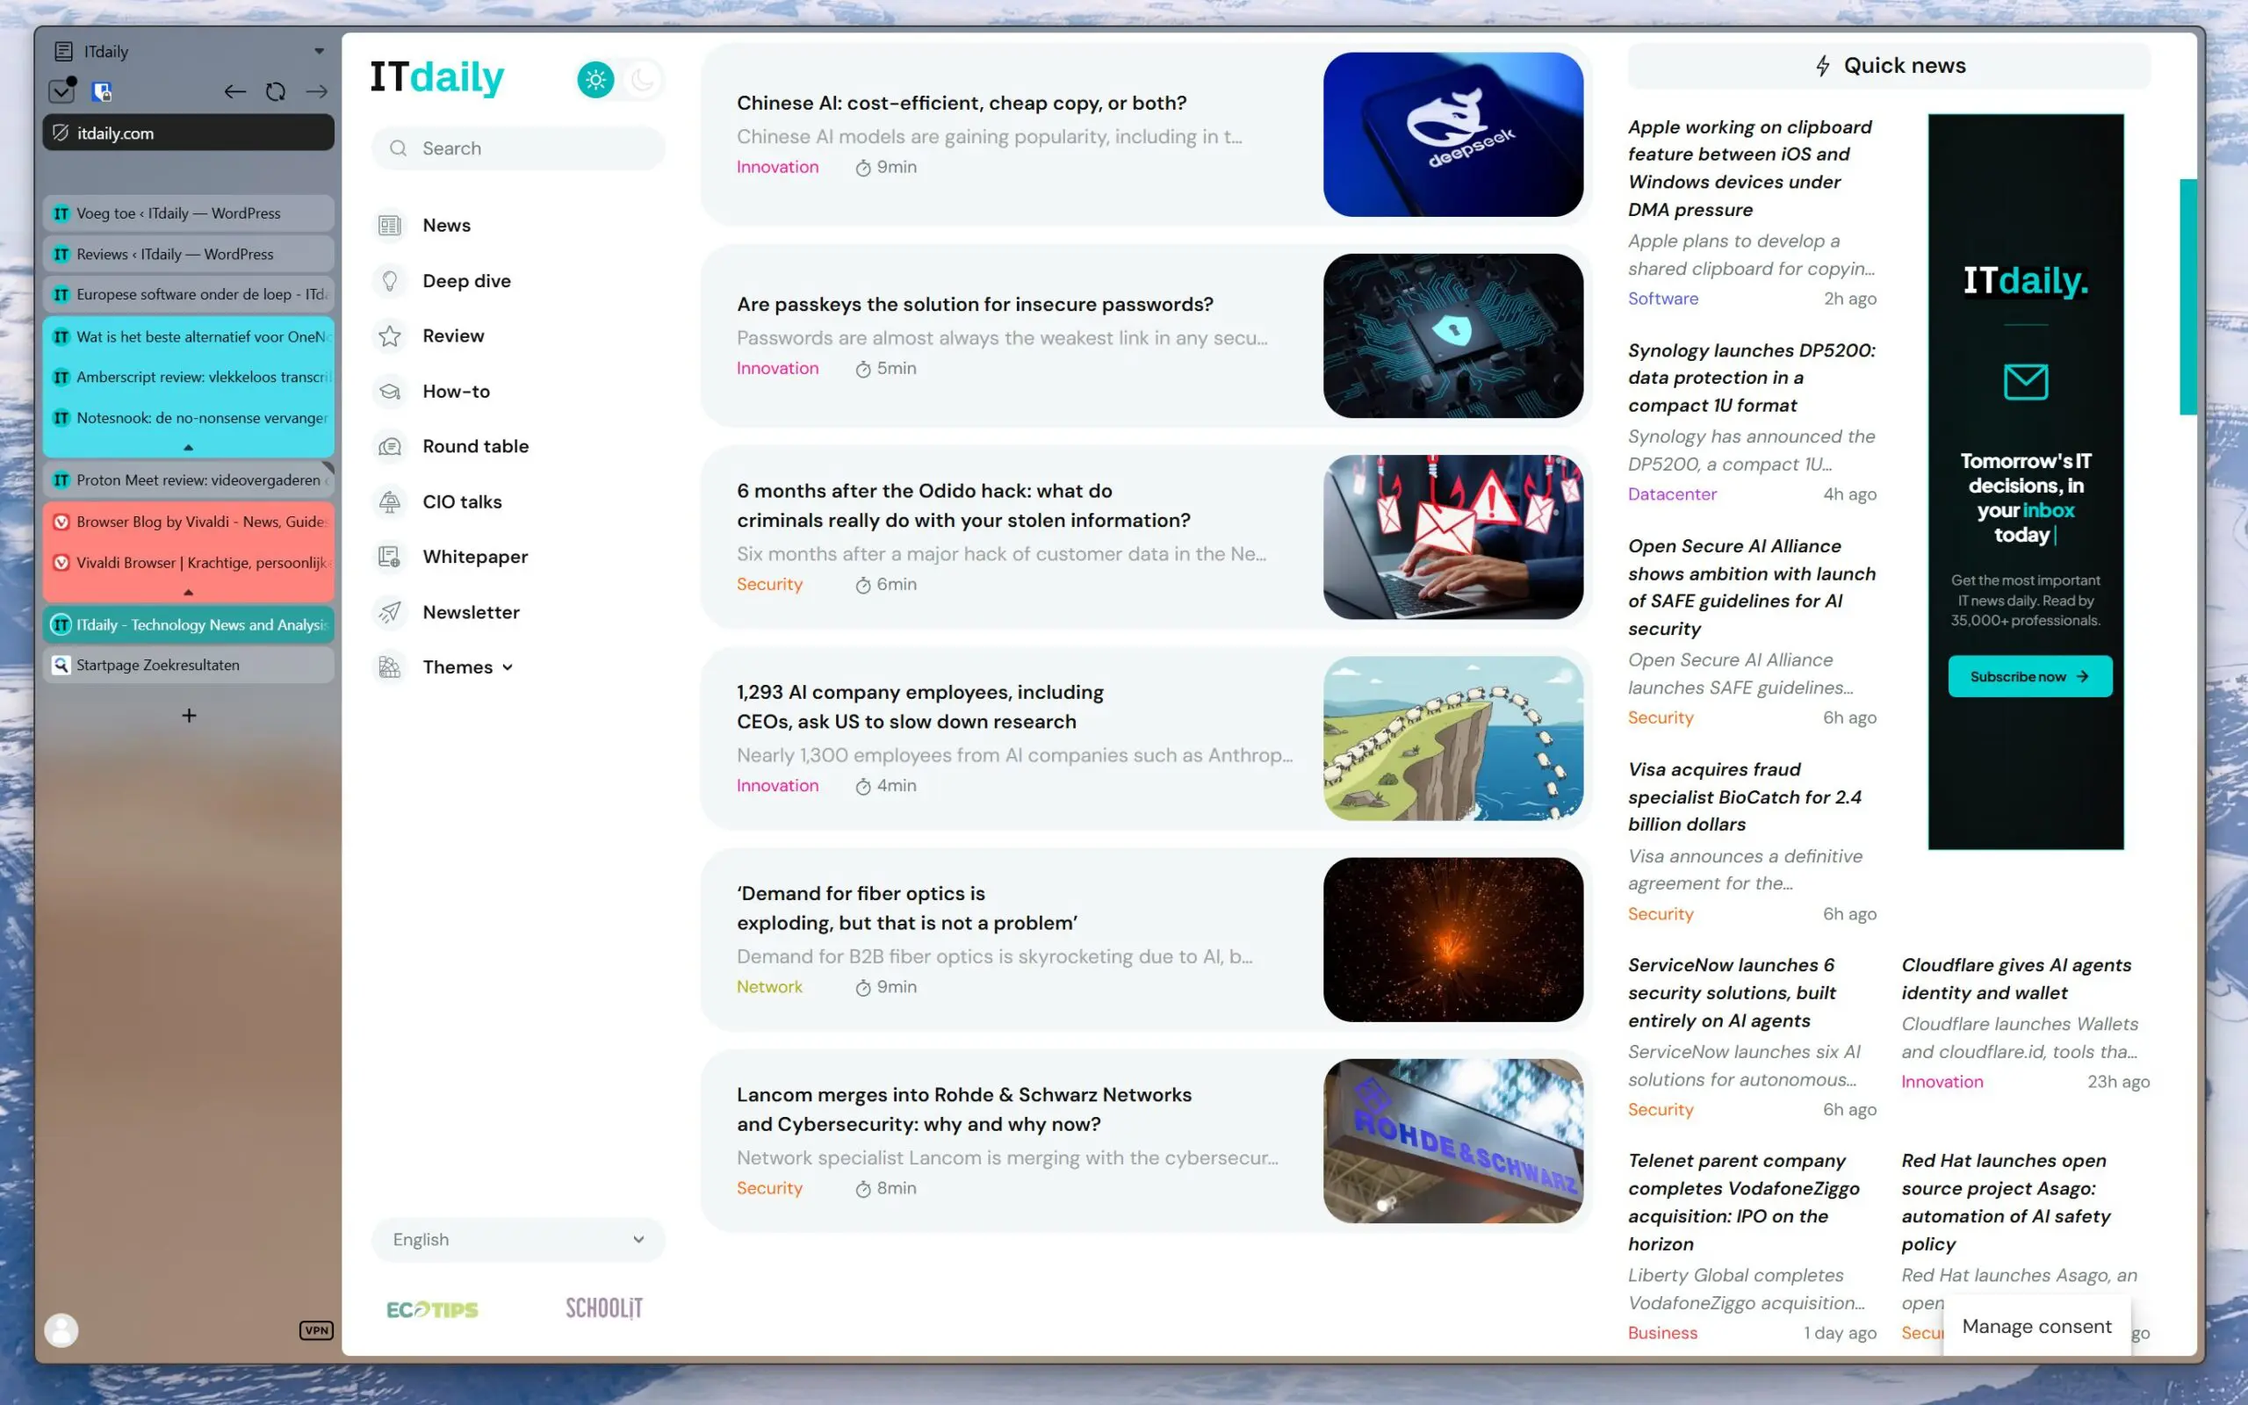The height and width of the screenshot is (1405, 2248).
Task: Open 'Chinese AI: cost-efficient, cheap copy' article
Action: coord(962,103)
